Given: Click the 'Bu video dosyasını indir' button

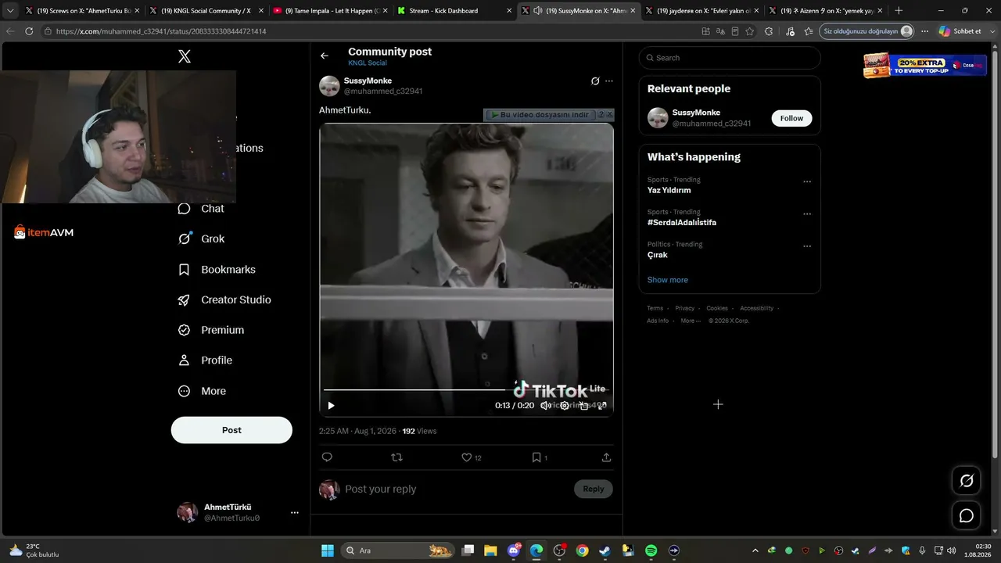Looking at the screenshot, I should pos(540,115).
